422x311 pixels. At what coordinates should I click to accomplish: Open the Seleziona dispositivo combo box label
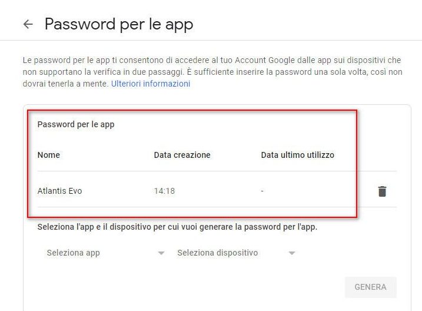(x=218, y=253)
